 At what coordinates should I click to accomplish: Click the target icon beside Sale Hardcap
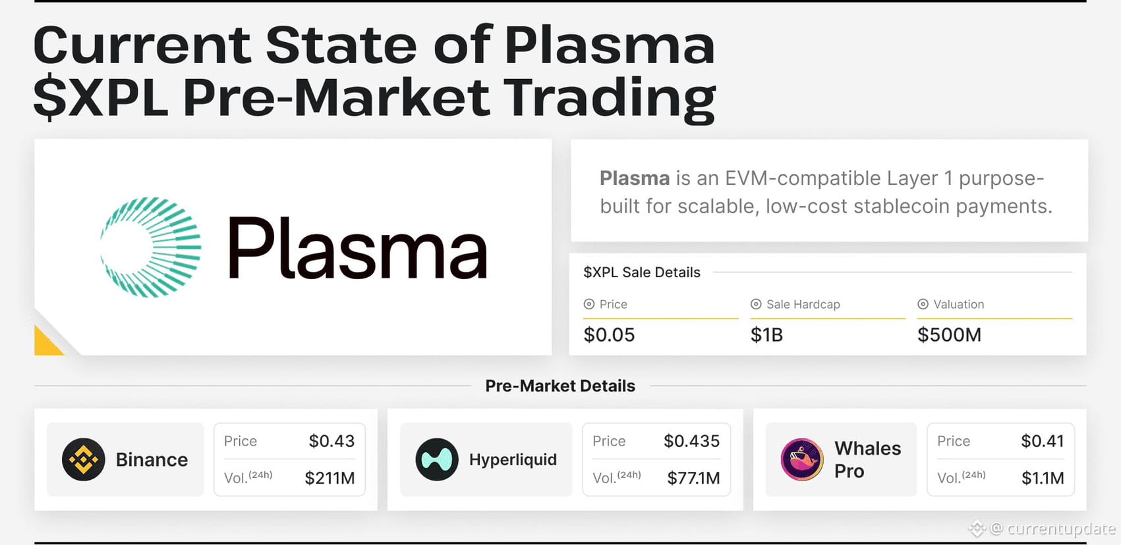756,304
